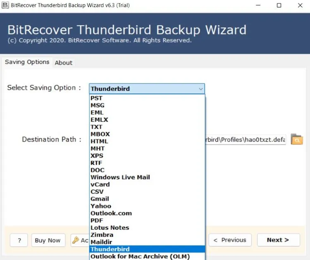Select HTML as the saving option
Screen dimensions: 310x260
[x=147, y=141]
